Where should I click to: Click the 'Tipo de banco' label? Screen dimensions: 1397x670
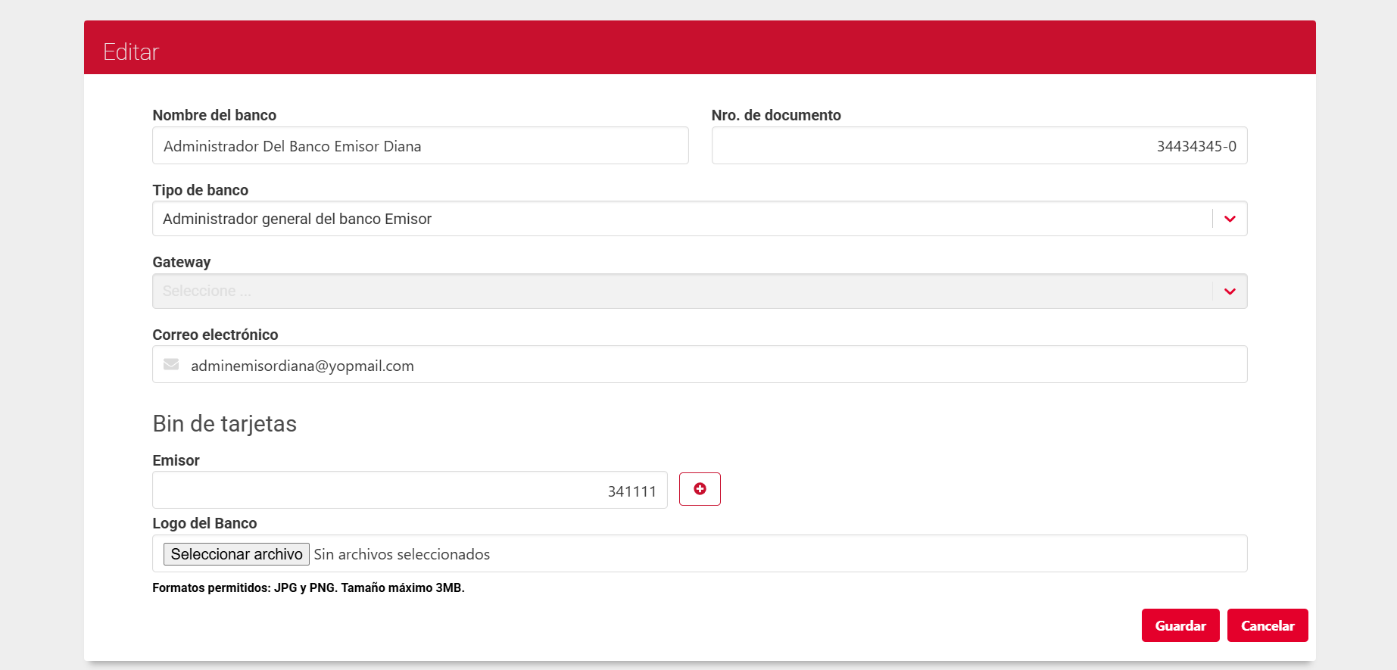201,190
